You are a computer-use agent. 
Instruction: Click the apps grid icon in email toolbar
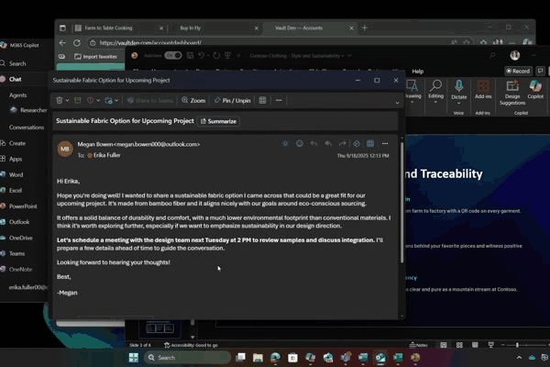tap(262, 100)
